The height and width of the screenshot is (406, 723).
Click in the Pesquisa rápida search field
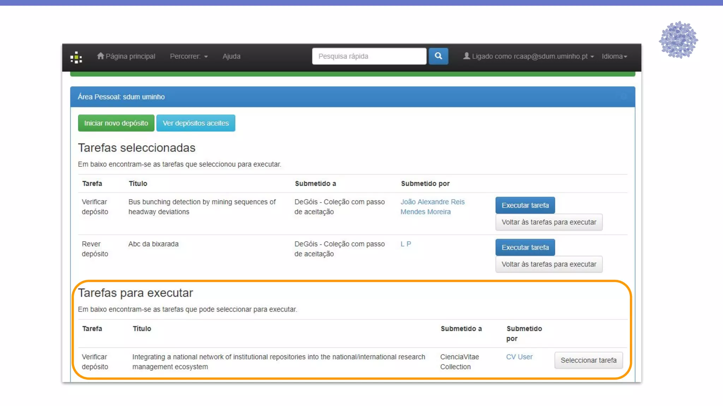click(369, 56)
